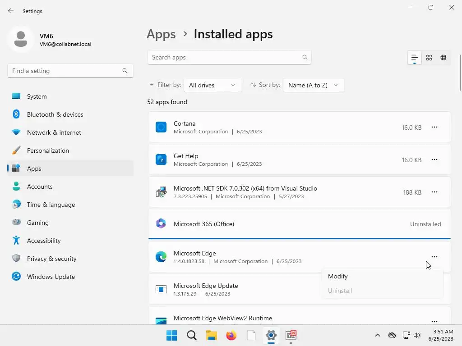Select Modify in the context menu
The image size is (462, 346).
pyautogui.click(x=338, y=276)
